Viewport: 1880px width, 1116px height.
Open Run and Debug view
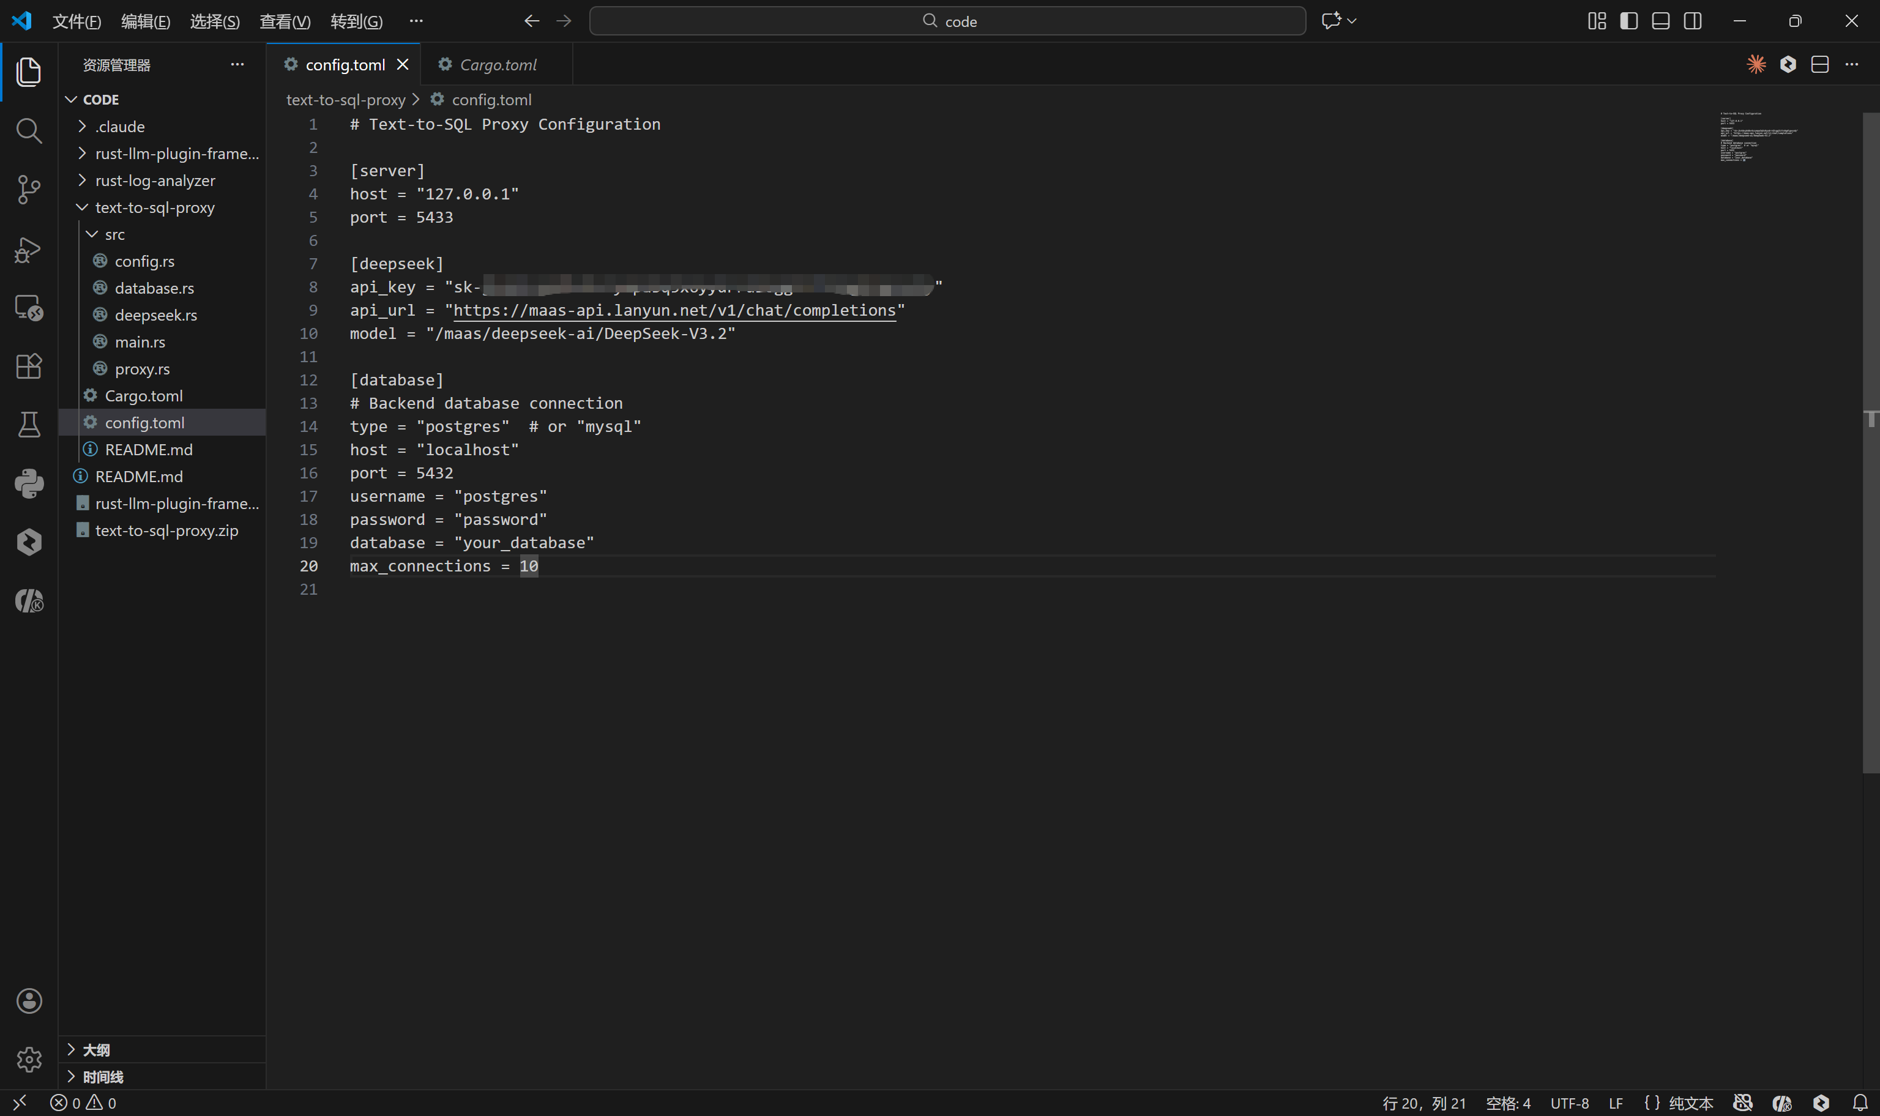pyautogui.click(x=29, y=249)
